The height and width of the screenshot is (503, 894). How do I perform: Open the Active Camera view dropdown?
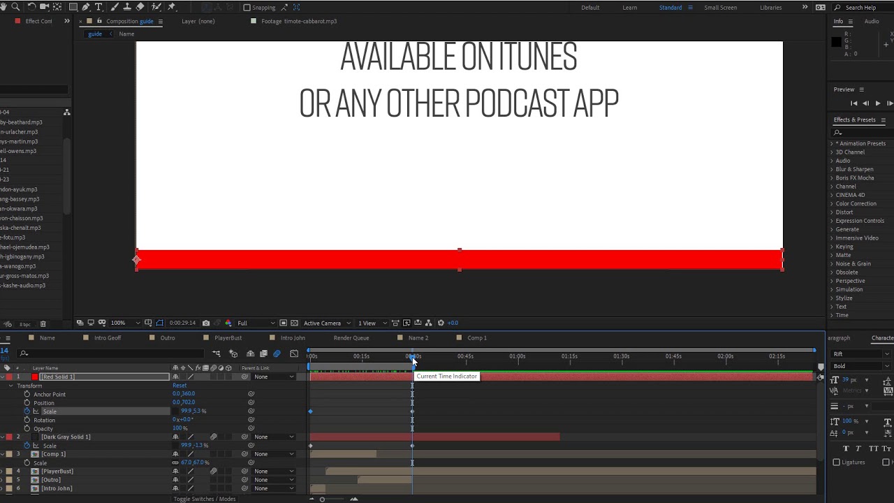[326, 323]
